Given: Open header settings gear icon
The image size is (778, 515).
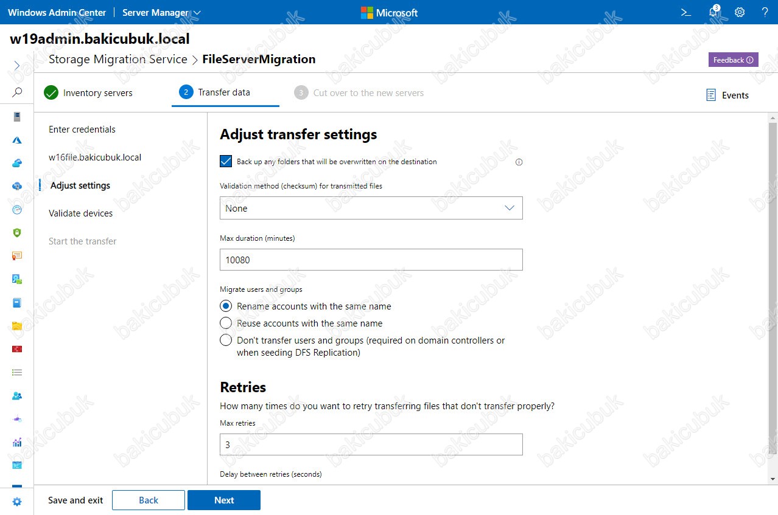Looking at the screenshot, I should [x=740, y=12].
